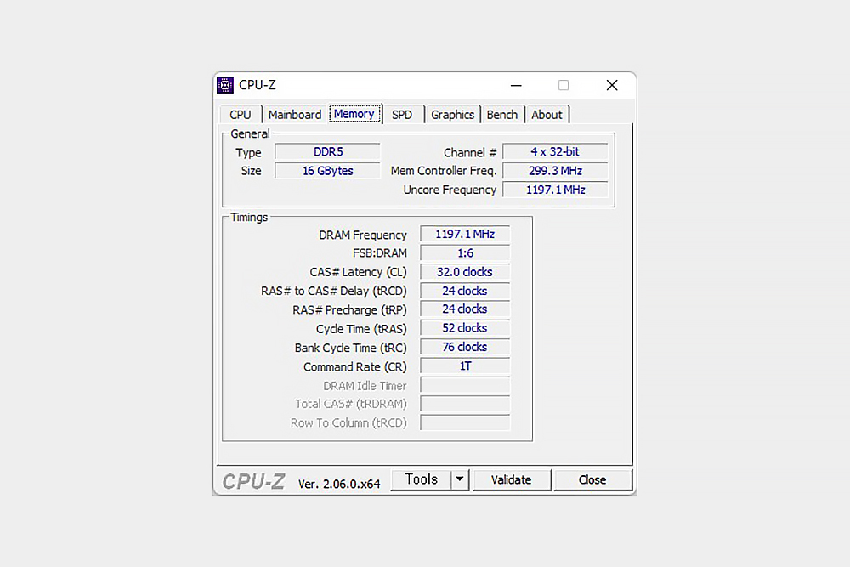Click DRAM Frequency value 1197.1 MHz
This screenshot has height=567, width=850.
[x=465, y=234]
